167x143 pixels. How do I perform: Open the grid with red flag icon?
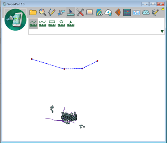point(127,12)
